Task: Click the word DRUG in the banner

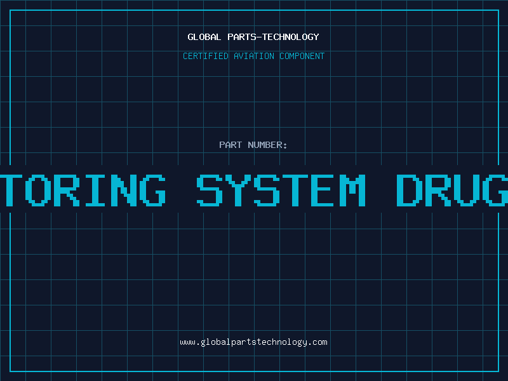Action: (x=452, y=190)
